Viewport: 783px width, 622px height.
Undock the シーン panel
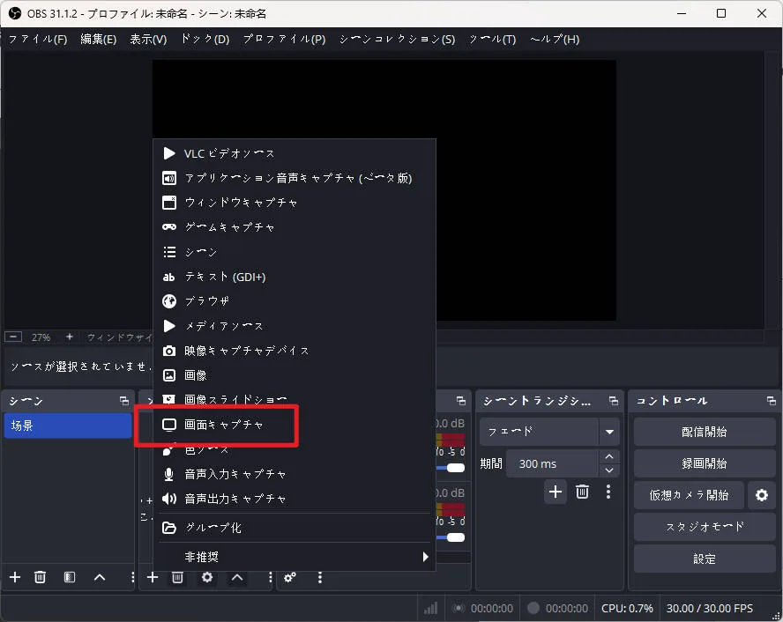click(x=123, y=401)
